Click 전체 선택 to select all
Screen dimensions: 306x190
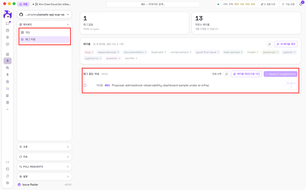(217, 74)
